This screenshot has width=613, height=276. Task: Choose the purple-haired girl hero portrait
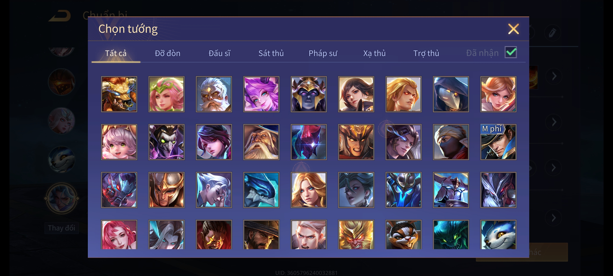pyautogui.click(x=261, y=94)
